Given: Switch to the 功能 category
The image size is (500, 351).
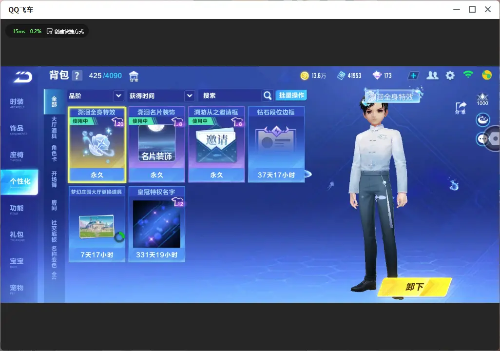Looking at the screenshot, I should pos(17,208).
